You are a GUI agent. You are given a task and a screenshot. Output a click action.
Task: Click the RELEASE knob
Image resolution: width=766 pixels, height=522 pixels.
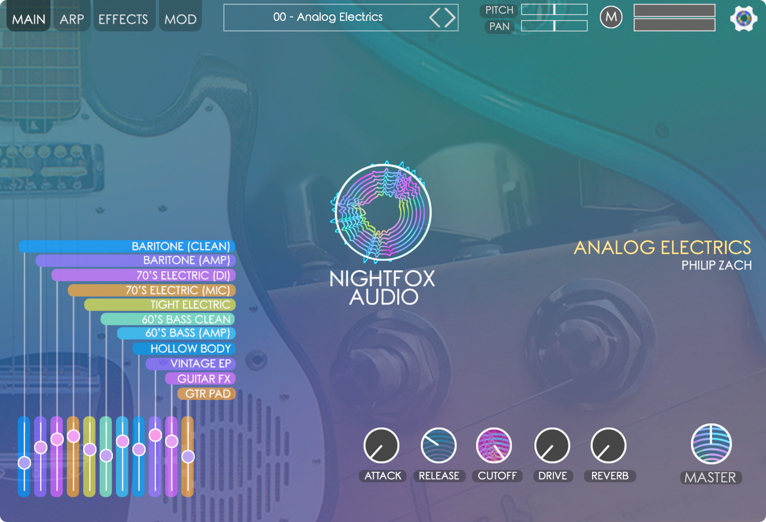439,446
